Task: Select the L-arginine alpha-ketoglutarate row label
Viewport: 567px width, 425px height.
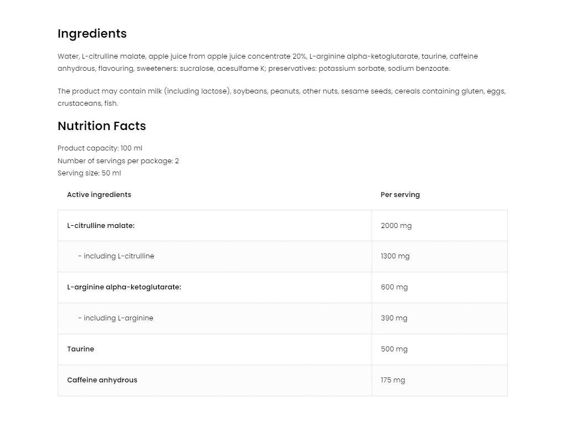Action: (124, 287)
